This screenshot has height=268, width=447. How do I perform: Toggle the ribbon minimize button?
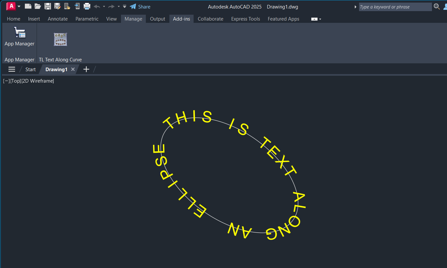coord(314,19)
